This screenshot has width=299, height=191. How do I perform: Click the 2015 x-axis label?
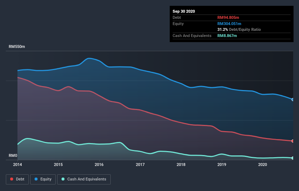[x=58, y=164]
